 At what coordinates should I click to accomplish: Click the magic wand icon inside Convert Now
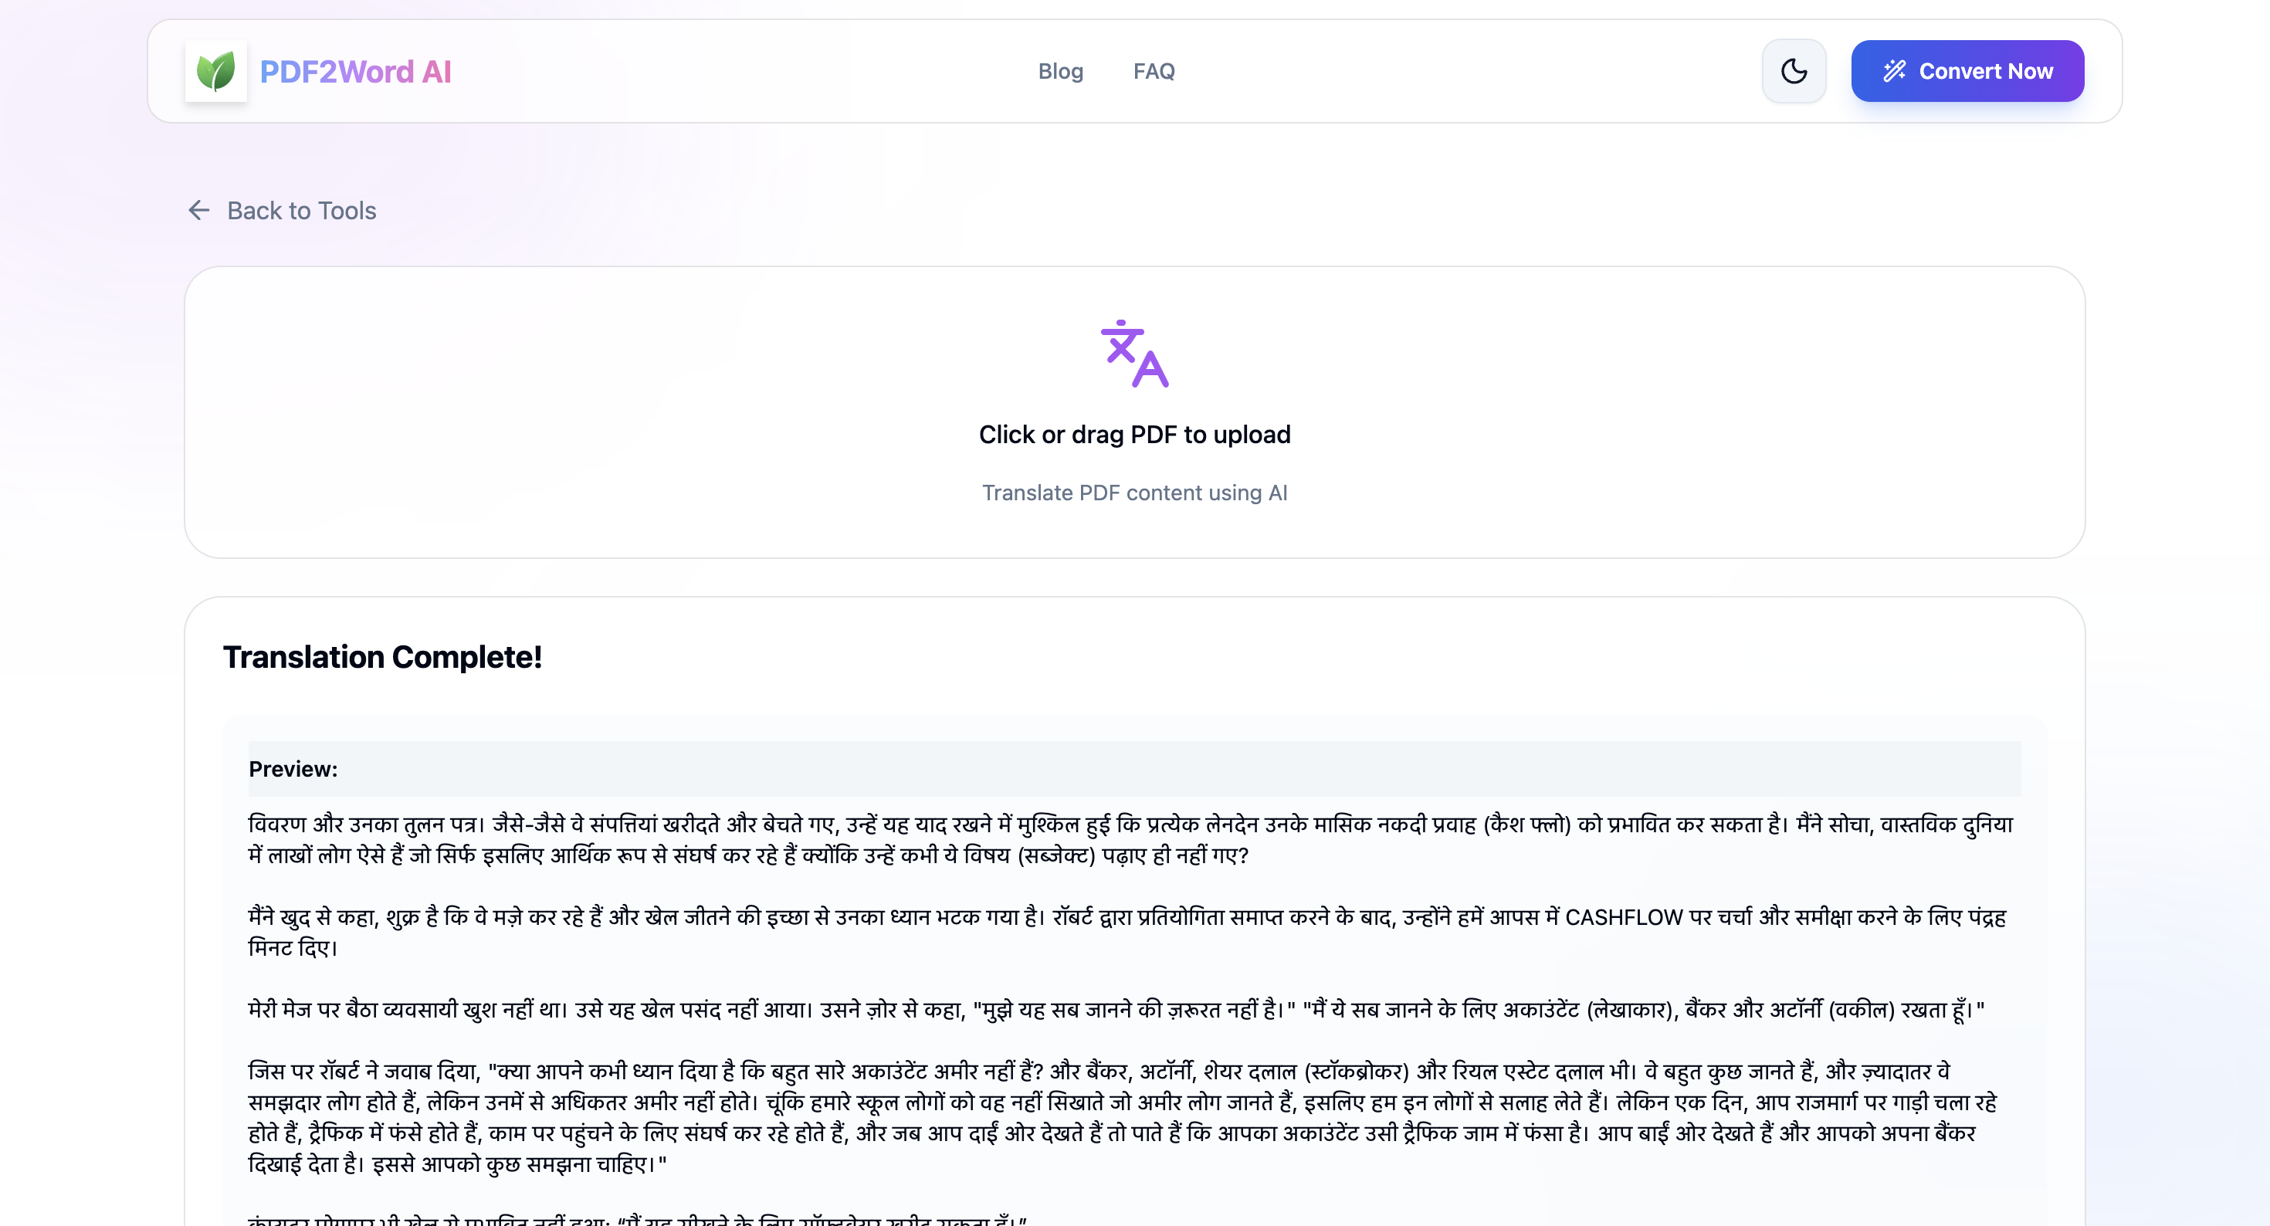pyautogui.click(x=1896, y=70)
